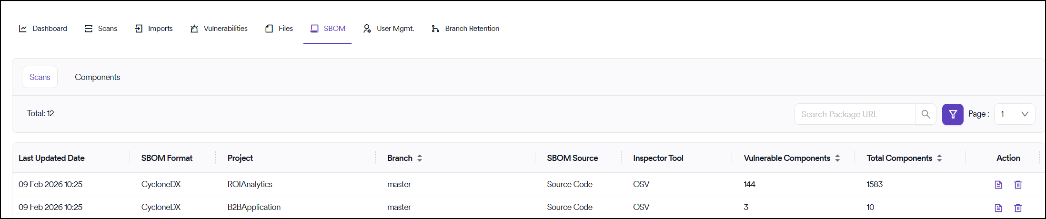Open the Files tab
Viewport: 1046px width, 219px height.
(x=279, y=29)
